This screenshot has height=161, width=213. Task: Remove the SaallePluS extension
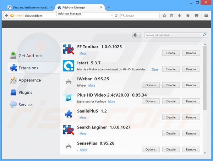[191, 117]
